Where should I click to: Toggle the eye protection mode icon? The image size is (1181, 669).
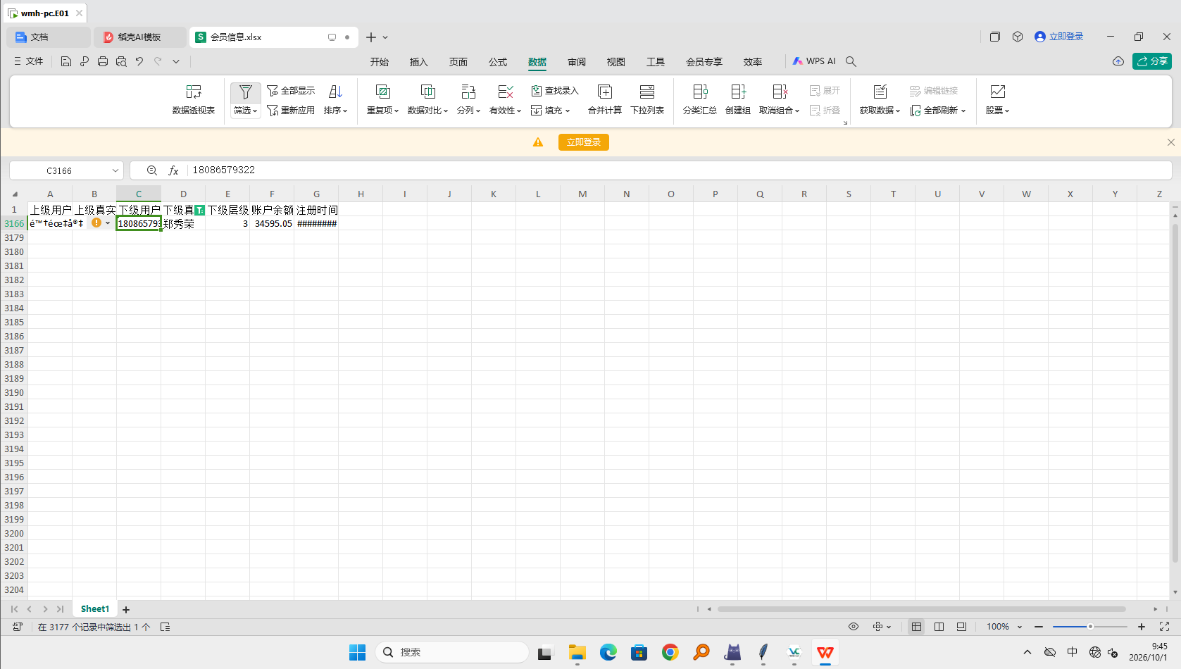(x=854, y=627)
